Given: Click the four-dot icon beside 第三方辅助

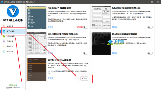Looking at the screenshot, I should click(x=4, y=31).
